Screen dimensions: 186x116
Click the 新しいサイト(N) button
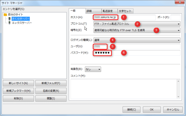(18, 83)
